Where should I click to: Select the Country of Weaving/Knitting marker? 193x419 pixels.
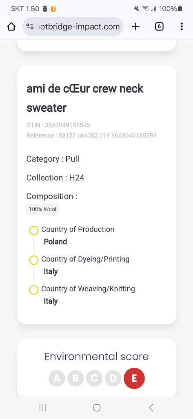33,290
